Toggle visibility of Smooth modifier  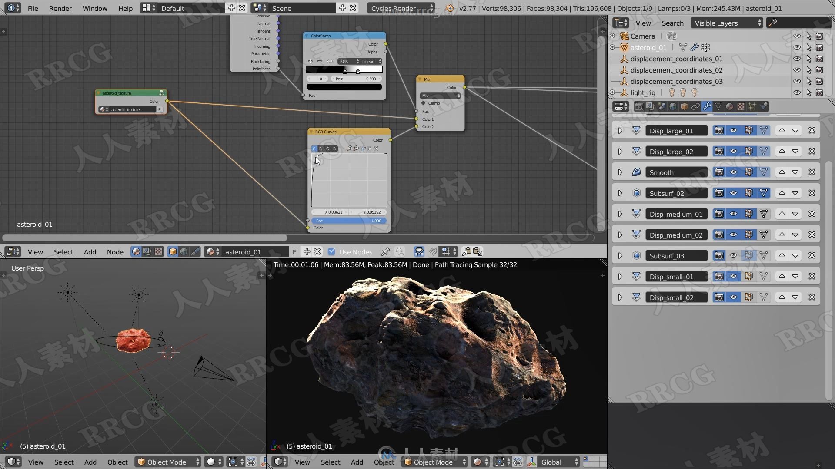(x=733, y=172)
